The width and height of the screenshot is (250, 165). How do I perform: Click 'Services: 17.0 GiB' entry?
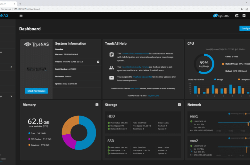pyautogui.click(x=39, y=145)
